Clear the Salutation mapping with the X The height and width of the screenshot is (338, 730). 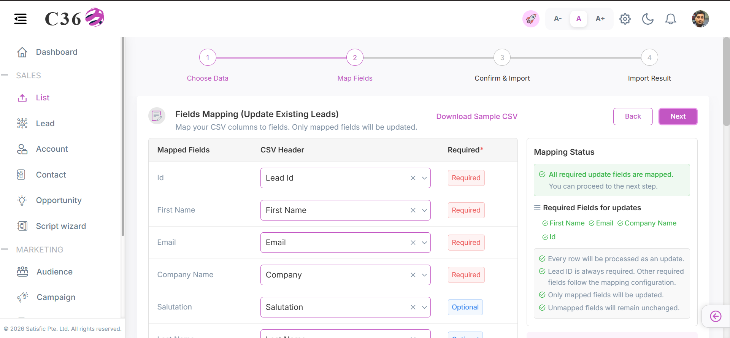(413, 307)
